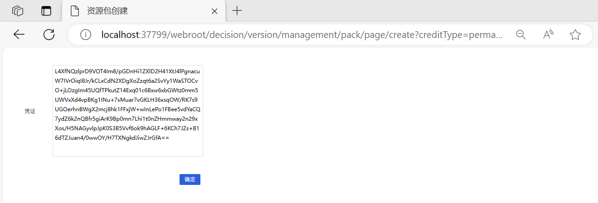The image size is (598, 203).
Task: Select the 资源包创建 tab
Action: [x=136, y=11]
